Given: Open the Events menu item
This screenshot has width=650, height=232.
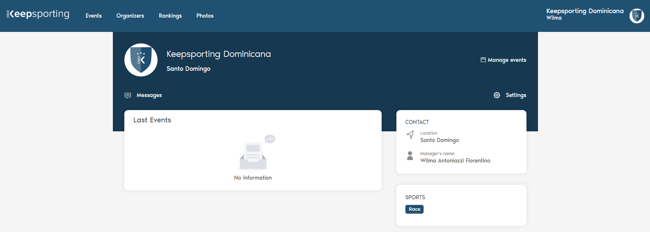Looking at the screenshot, I should coord(94,16).
